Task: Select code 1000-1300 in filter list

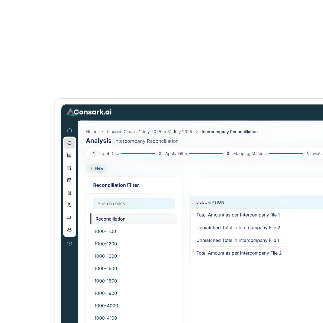Action: pyautogui.click(x=106, y=256)
